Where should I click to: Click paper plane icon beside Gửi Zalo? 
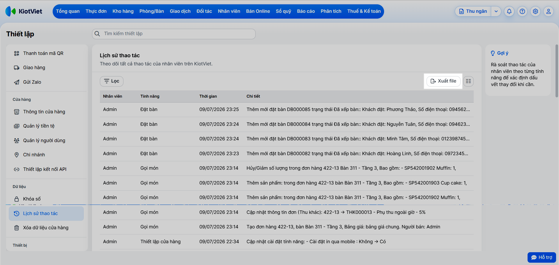17,82
